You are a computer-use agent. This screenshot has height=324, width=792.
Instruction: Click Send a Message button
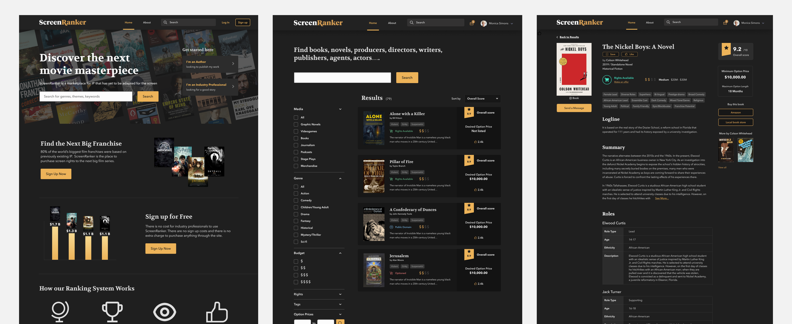574,108
